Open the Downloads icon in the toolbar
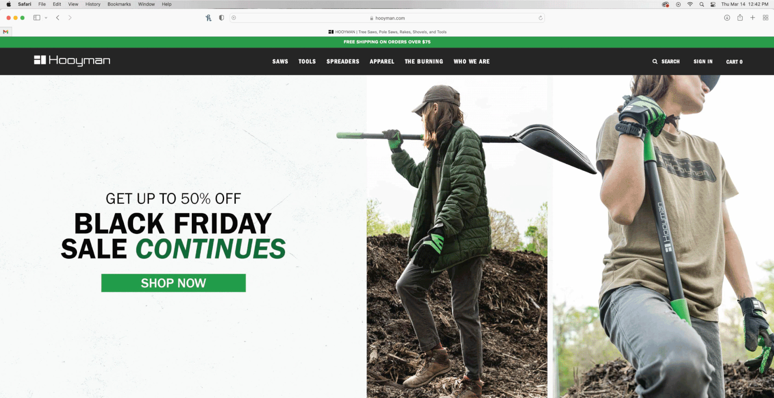774x398 pixels. tap(727, 18)
